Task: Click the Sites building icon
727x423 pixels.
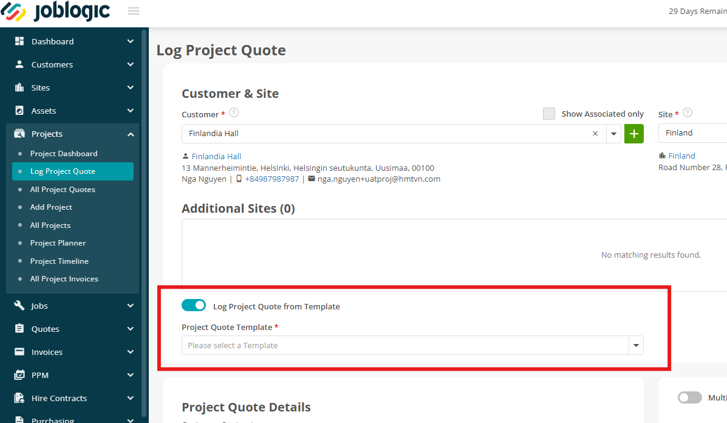Action: coord(19,88)
